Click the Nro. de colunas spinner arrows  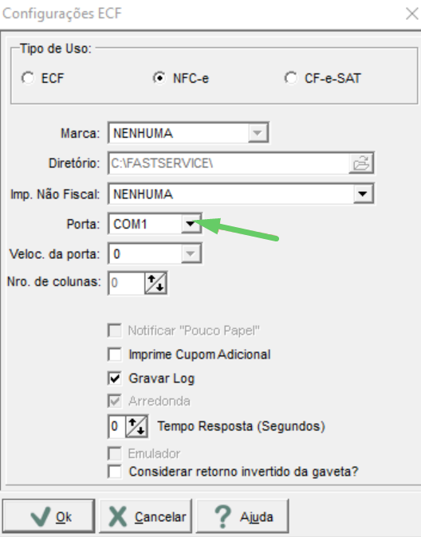point(155,283)
